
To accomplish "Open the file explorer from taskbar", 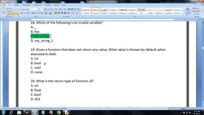I will coord(19,112).
